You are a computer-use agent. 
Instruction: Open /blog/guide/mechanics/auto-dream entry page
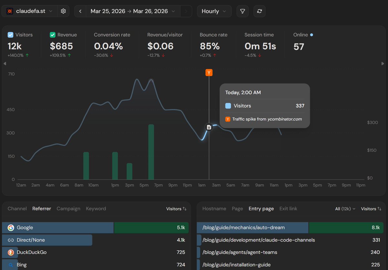[x=290, y=228]
